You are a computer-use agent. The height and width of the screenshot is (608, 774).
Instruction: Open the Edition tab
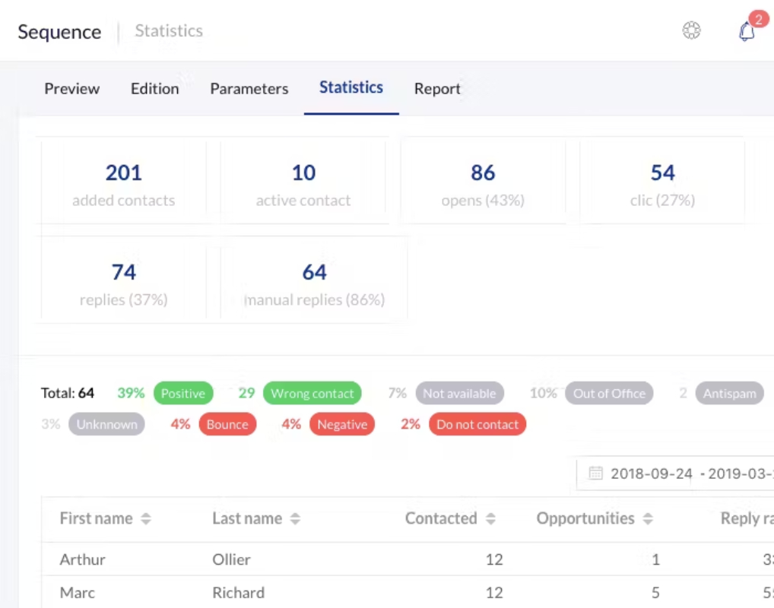[154, 89]
